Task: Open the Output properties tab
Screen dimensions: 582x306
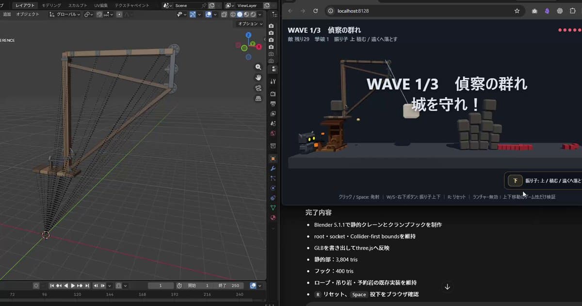Action: [273, 104]
